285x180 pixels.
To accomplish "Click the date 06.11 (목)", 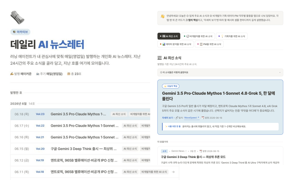I will [22, 172].
